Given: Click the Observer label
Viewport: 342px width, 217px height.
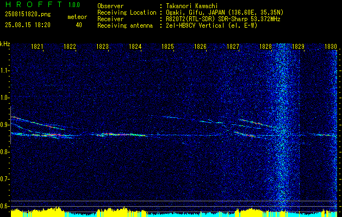Looking at the screenshot, I should coord(110,6).
